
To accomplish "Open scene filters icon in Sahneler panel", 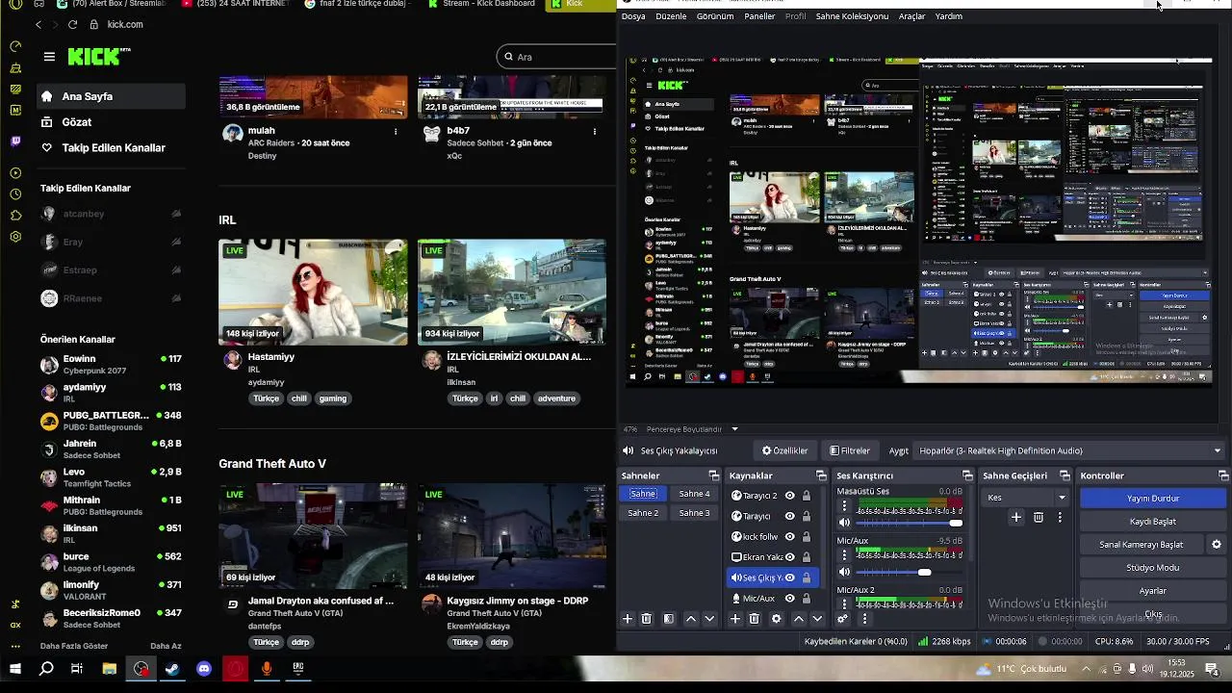I will point(669,619).
